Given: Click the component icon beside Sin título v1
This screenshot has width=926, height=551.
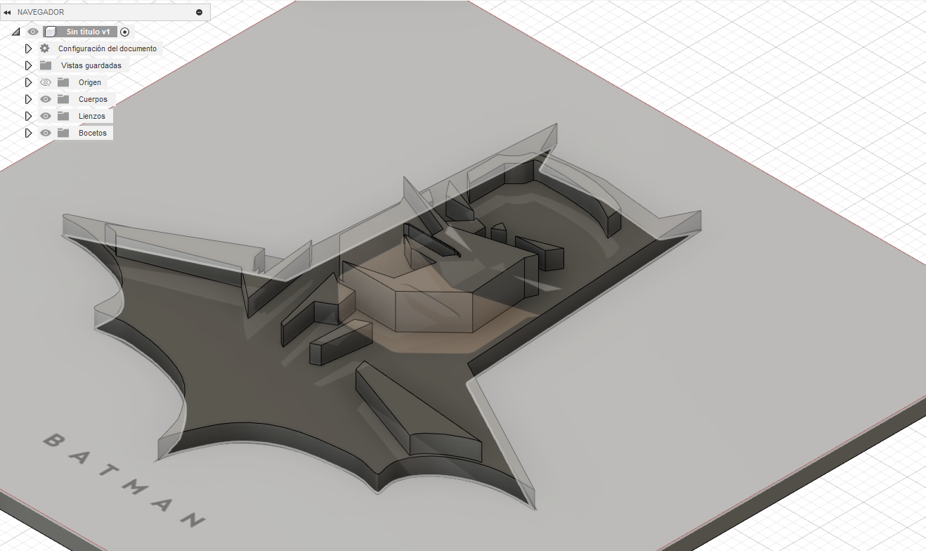Looking at the screenshot, I should click(49, 32).
